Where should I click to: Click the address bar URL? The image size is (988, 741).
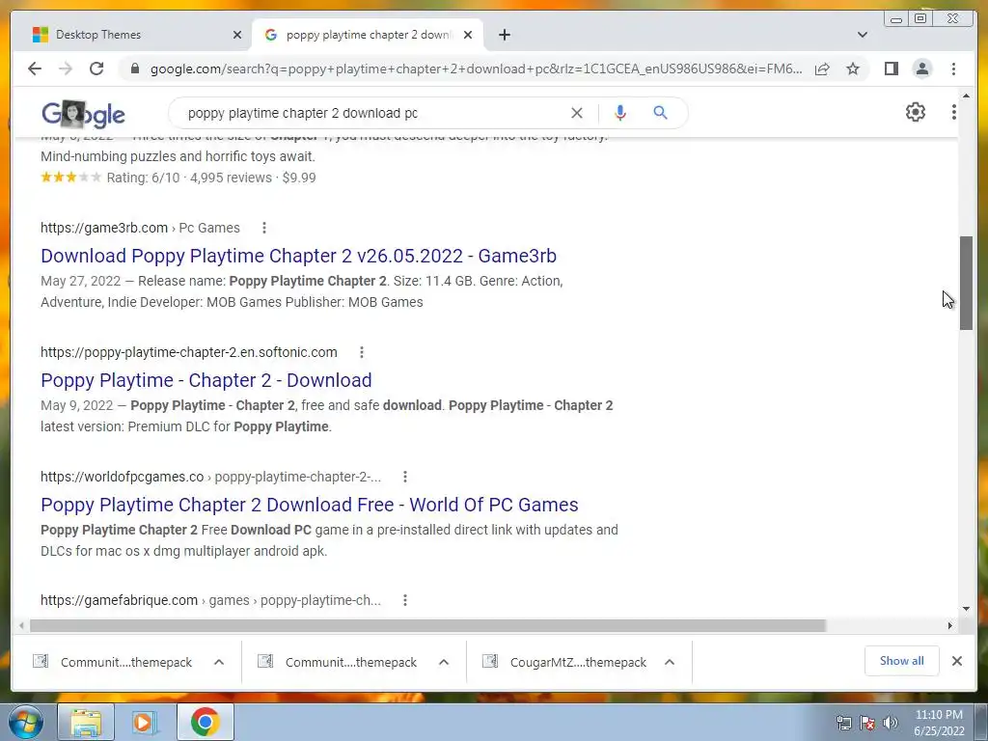[476, 69]
